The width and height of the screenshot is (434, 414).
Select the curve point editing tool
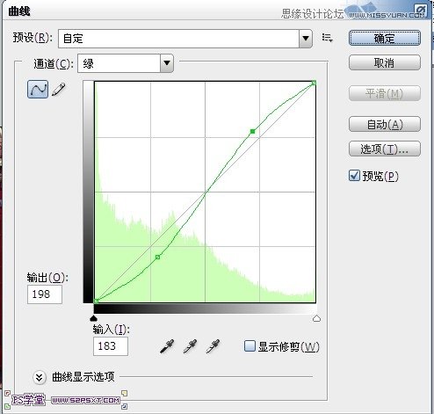[x=38, y=89]
